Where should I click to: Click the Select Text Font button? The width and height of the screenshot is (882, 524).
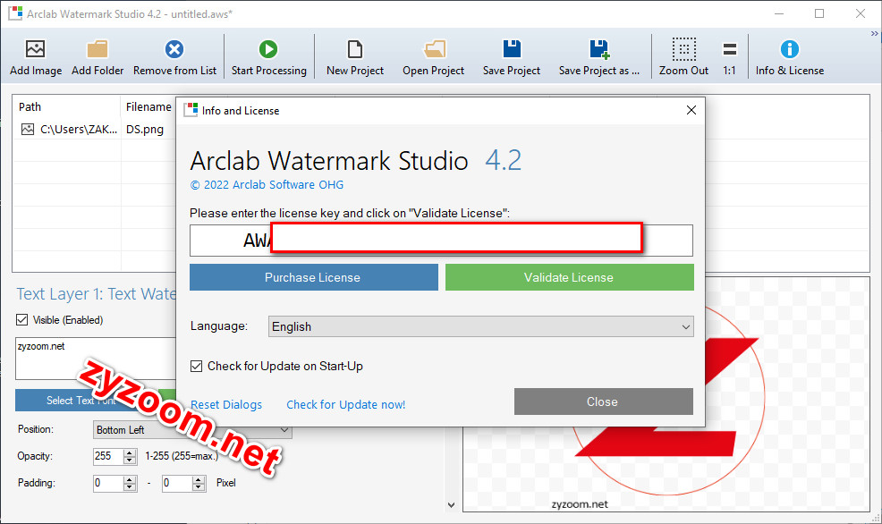81,400
